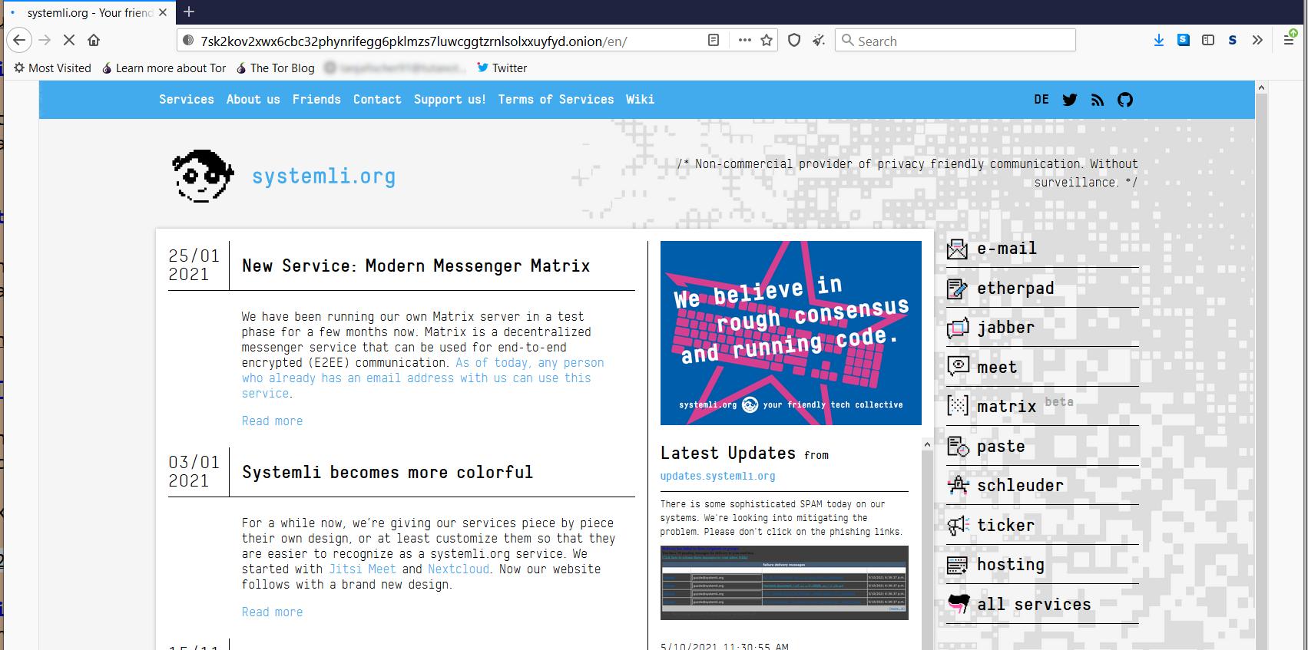Open updates.systemli.org link
This screenshot has height=650, width=1308.
click(717, 476)
